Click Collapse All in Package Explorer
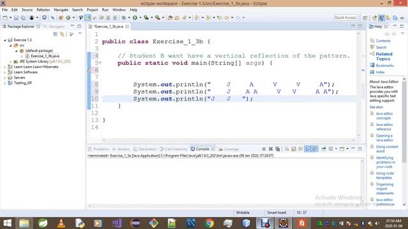Viewport: 408px width, 229px height. (55, 34)
